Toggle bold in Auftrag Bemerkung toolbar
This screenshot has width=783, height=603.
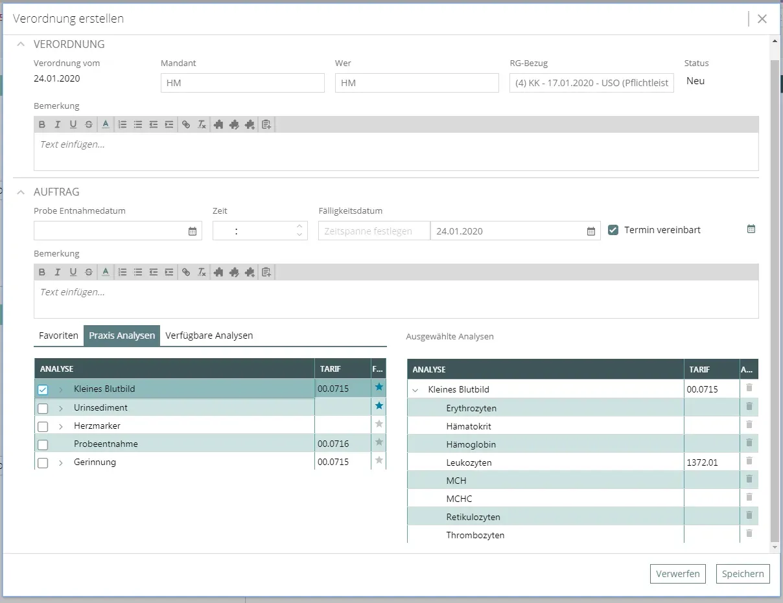click(x=42, y=272)
